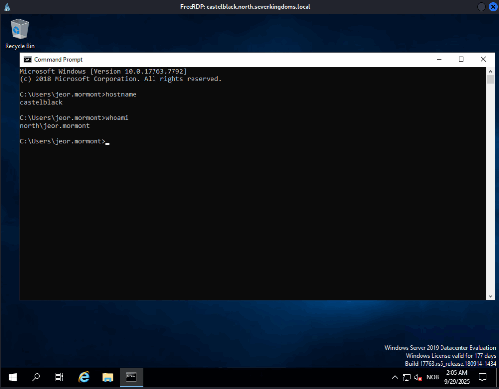
Task: Click the scrollbar down arrow in Command Prompt
Action: (x=490, y=296)
